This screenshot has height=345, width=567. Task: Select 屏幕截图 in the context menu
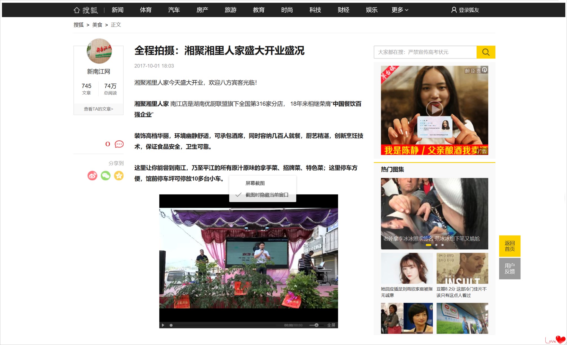click(255, 183)
